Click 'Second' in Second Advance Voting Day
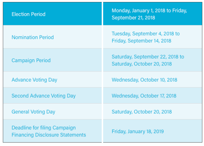204x146 pixels. pyautogui.click(x=20, y=96)
